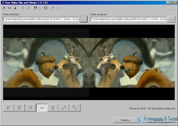This screenshot has height=126, width=178.
Task: Toggle the horizontal flip button
Action: [42, 108]
